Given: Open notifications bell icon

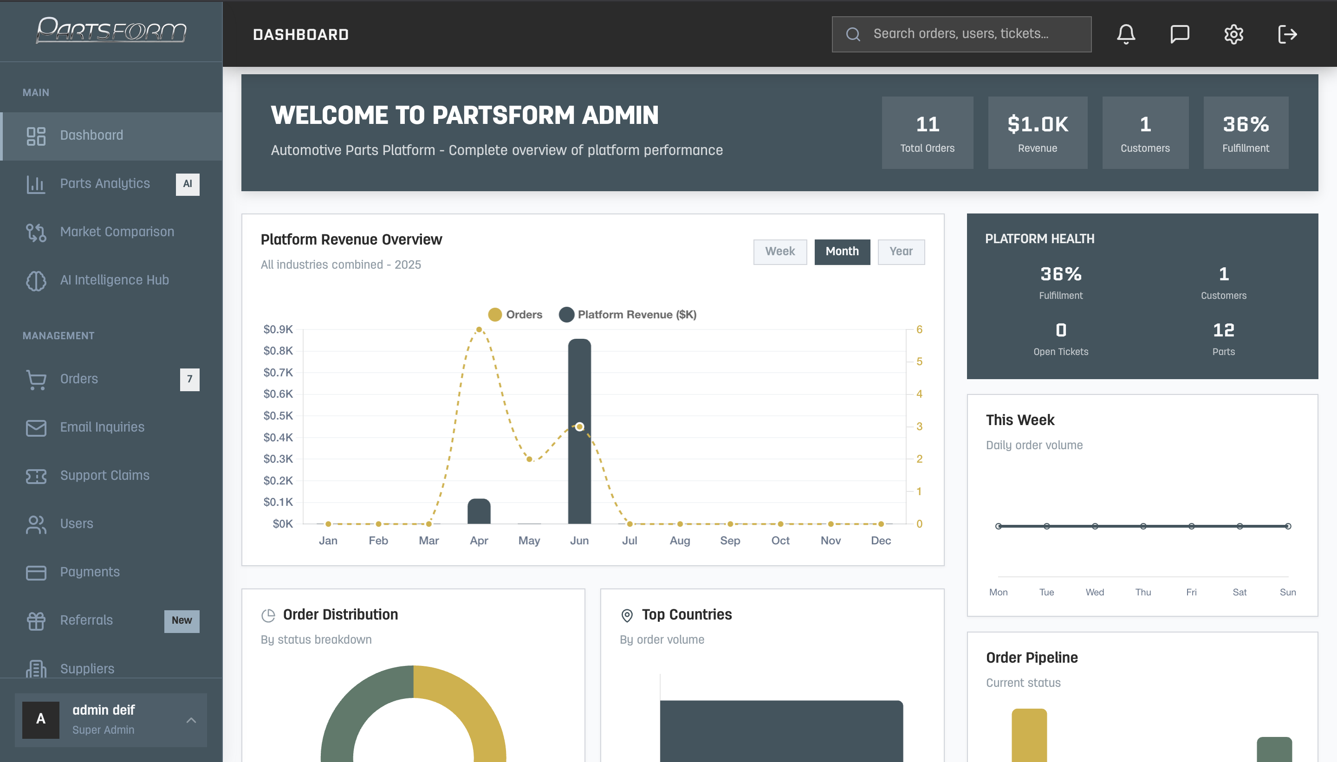Looking at the screenshot, I should point(1125,34).
